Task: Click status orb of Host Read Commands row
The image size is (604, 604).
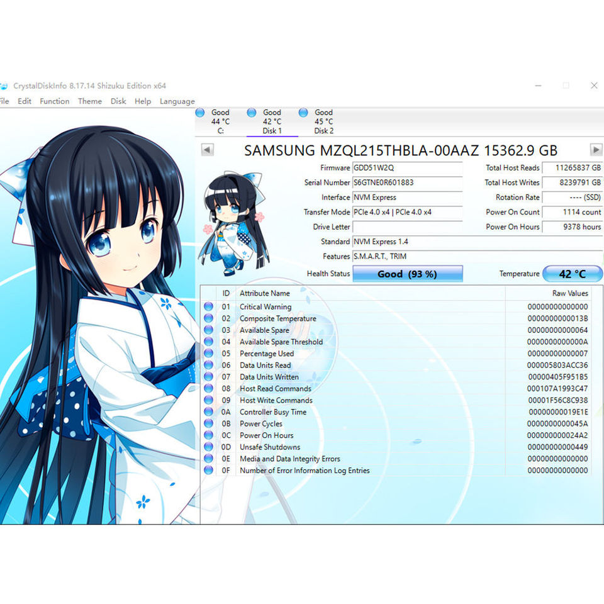Action: [208, 388]
